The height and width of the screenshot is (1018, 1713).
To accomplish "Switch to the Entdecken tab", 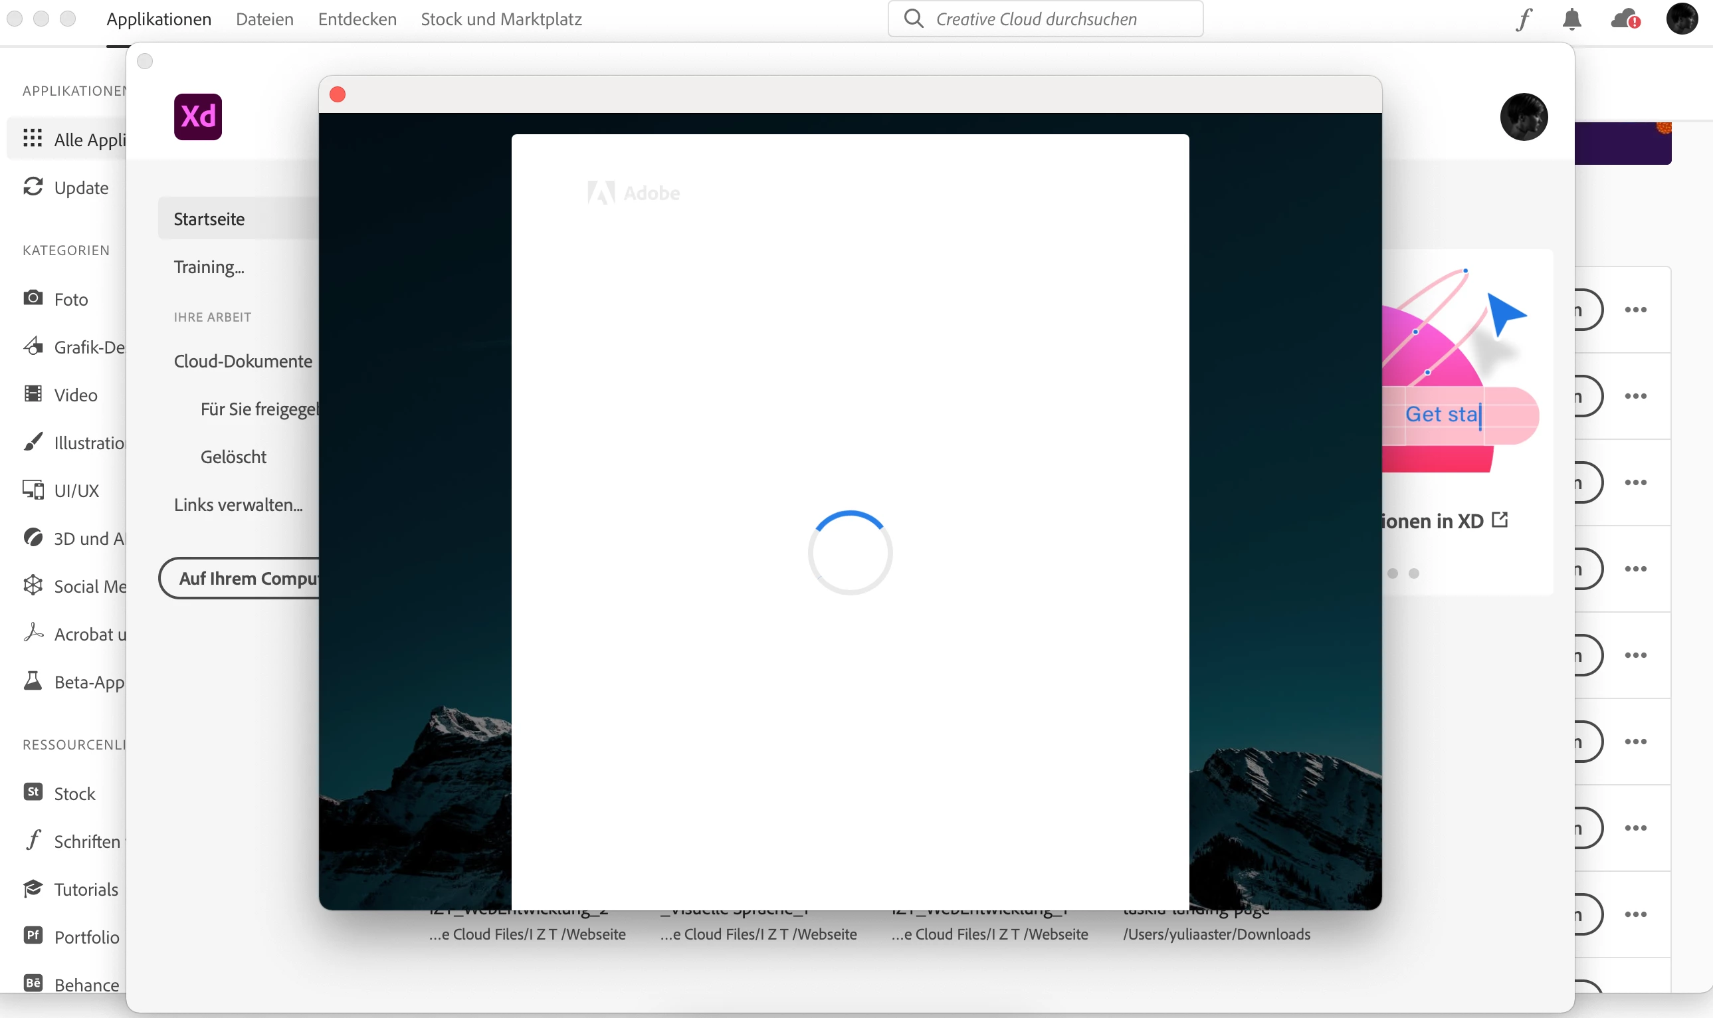I will (357, 19).
